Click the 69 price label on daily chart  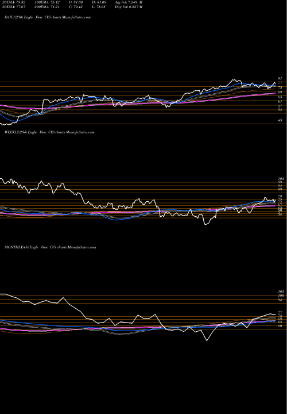280,93
